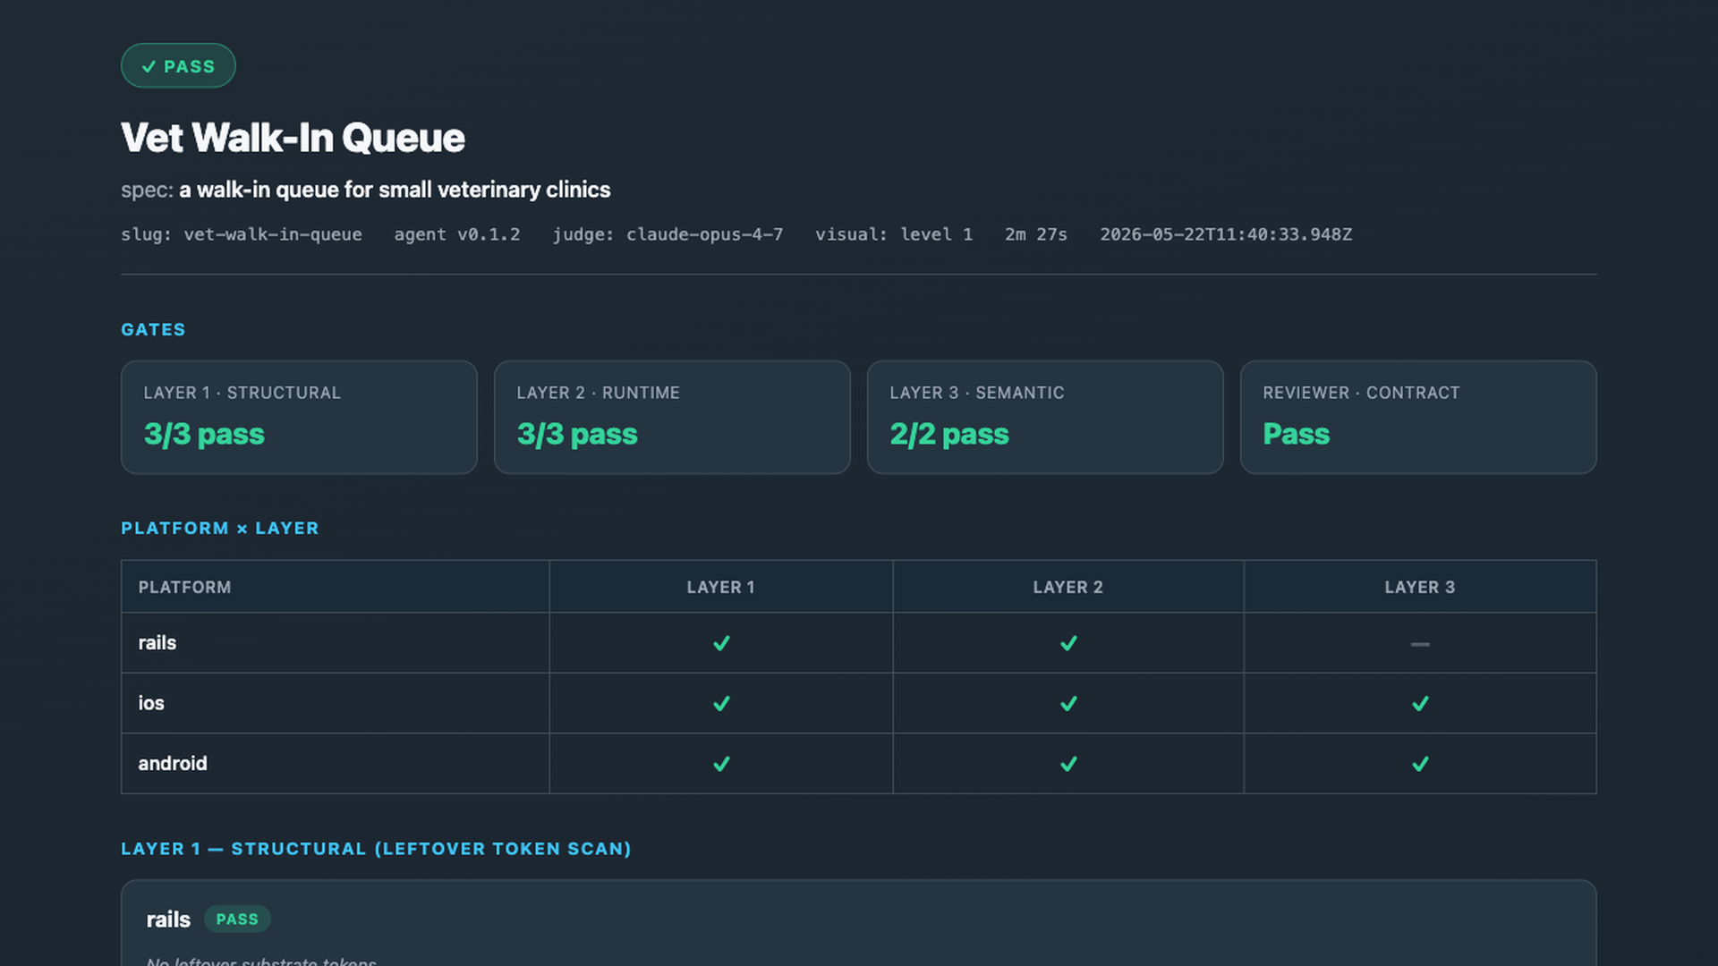Click the LAYER 1 column header

click(721, 588)
